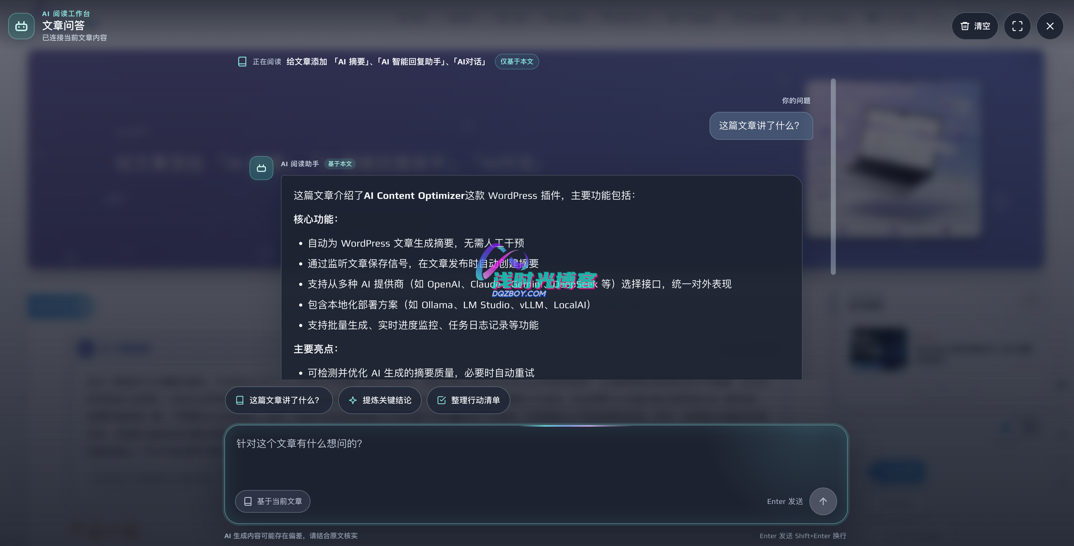Choose the 整理行动清单 suggestion chip
The height and width of the screenshot is (546, 1074).
[x=468, y=400]
